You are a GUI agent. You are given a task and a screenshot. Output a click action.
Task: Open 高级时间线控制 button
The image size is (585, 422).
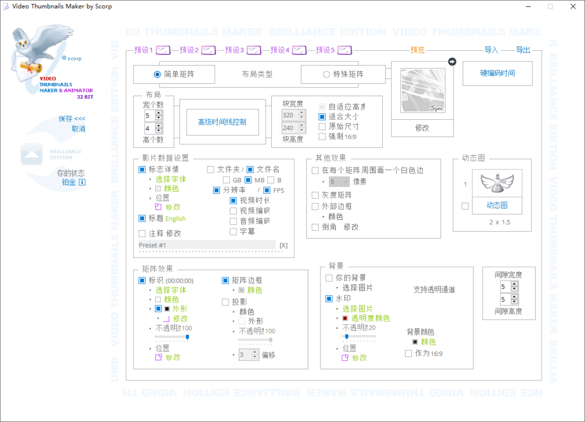coord(222,122)
